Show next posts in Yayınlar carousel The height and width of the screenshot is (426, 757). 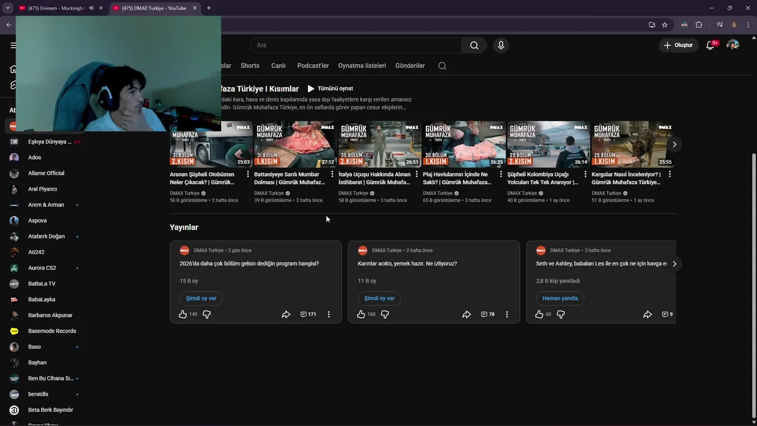674,264
